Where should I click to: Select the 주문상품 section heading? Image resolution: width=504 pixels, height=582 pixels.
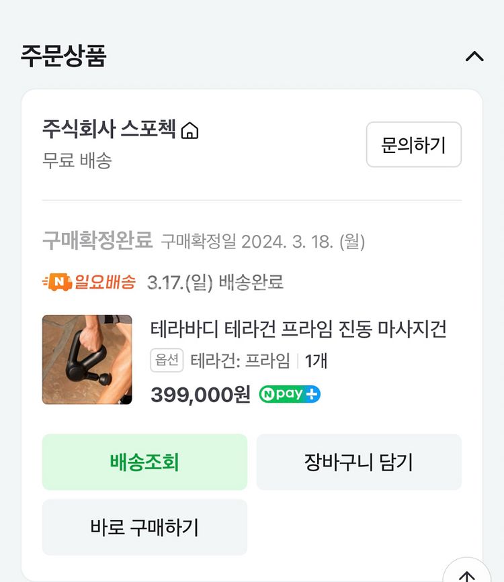(x=63, y=56)
